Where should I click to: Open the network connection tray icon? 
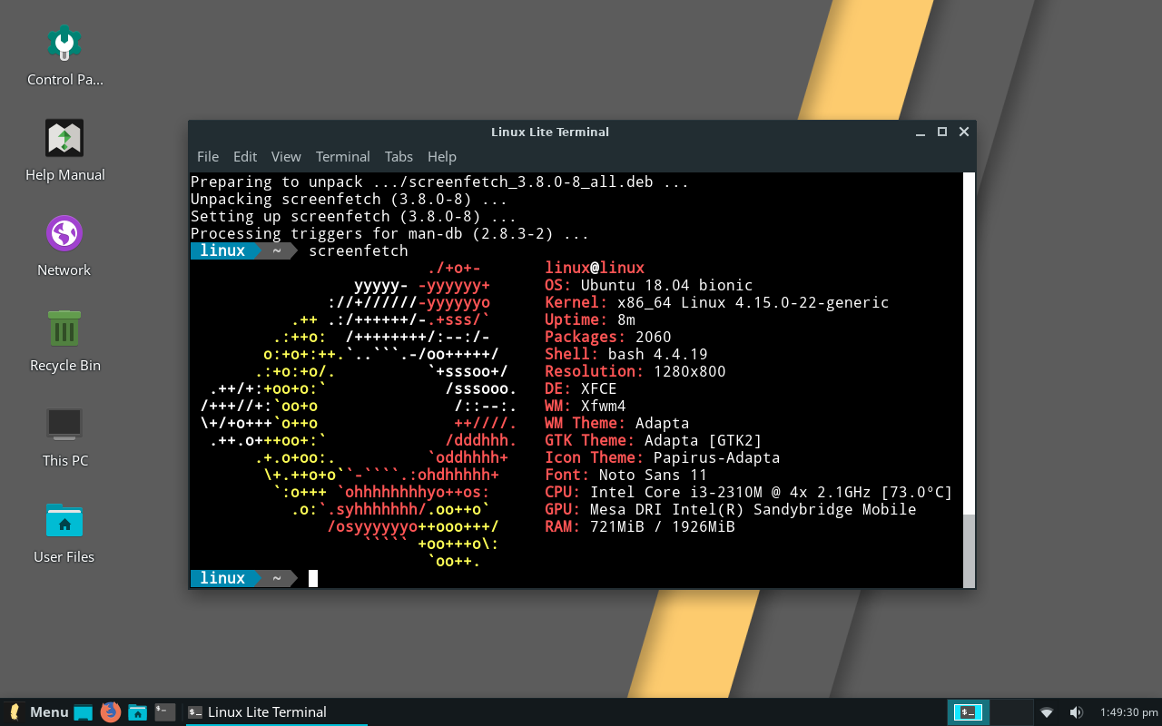[1047, 712]
